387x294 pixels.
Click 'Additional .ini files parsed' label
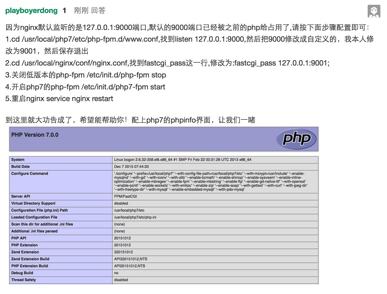pyautogui.click(x=34, y=231)
